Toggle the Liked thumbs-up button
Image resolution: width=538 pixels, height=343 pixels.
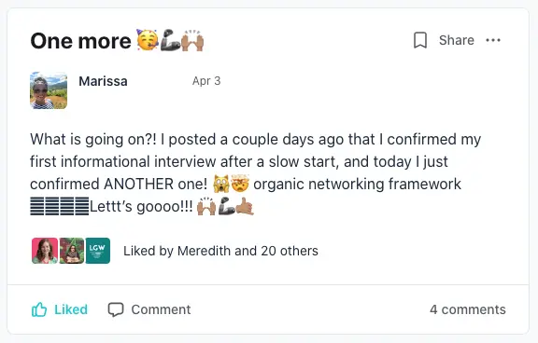[60, 309]
